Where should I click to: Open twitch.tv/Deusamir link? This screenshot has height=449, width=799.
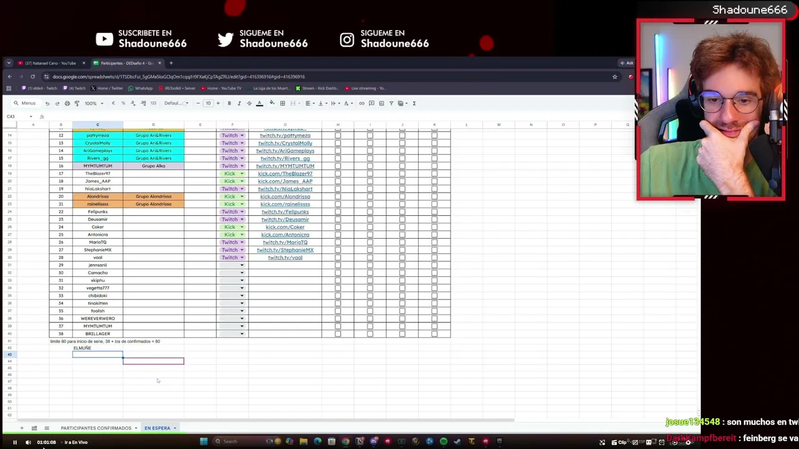tap(285, 220)
